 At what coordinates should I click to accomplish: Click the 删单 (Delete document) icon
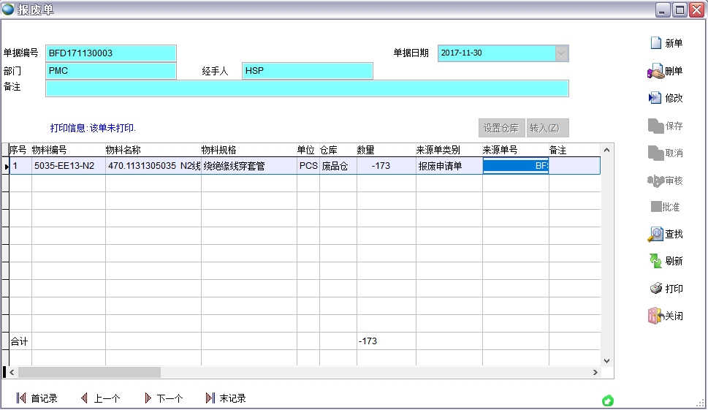tap(655, 71)
